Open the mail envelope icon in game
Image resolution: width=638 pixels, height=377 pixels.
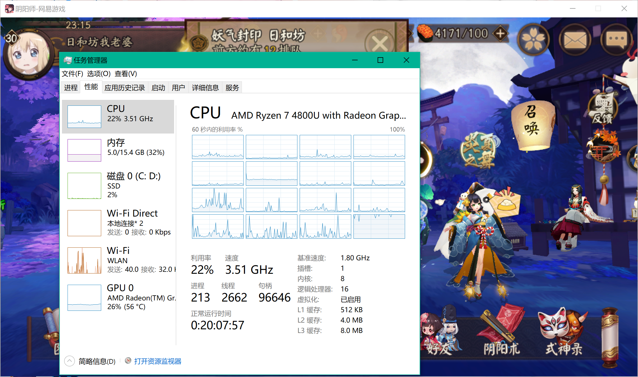point(575,40)
